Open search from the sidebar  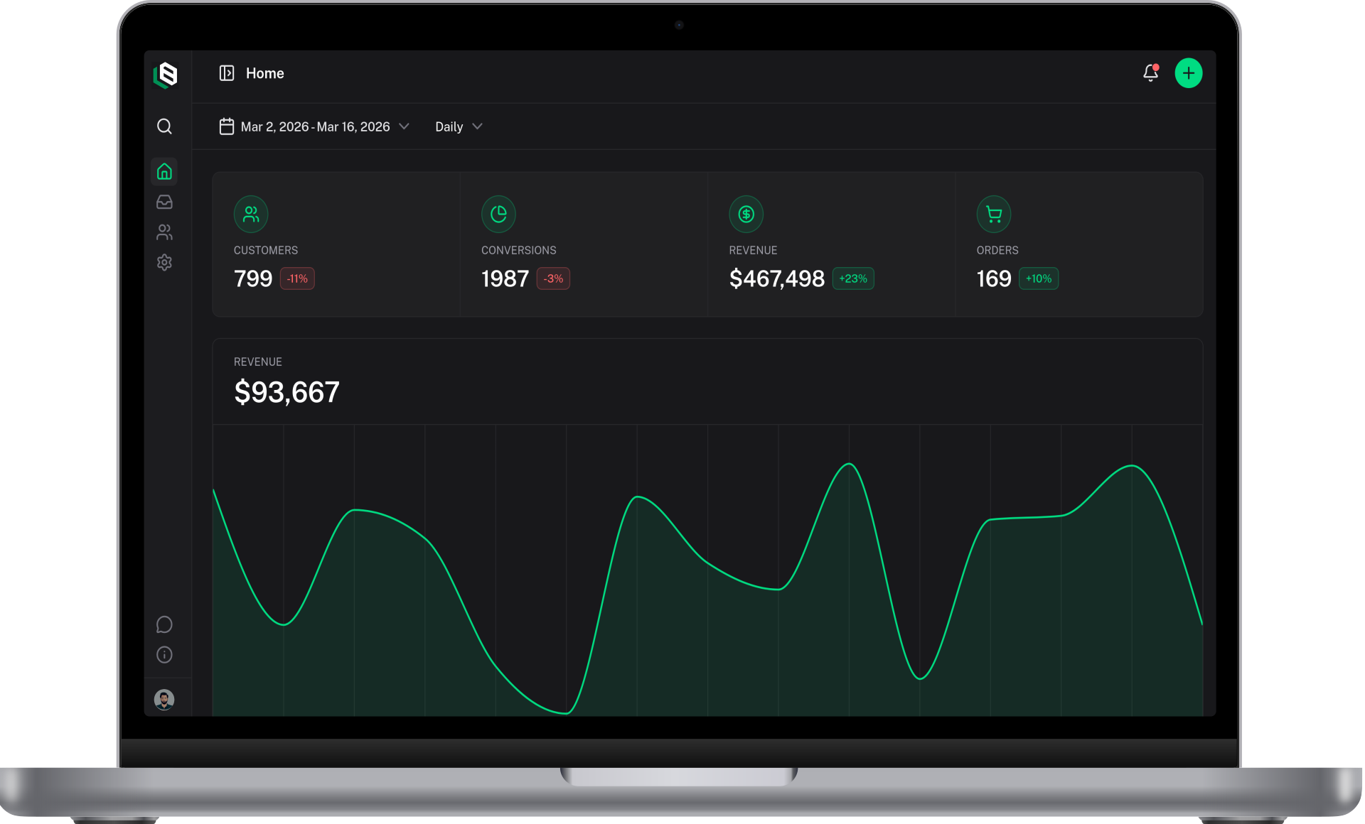click(x=164, y=126)
